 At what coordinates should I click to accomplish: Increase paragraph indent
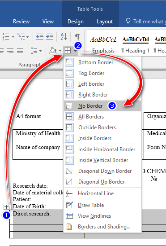point(50,37)
